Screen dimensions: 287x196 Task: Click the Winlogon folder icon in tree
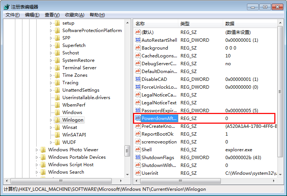coord(57,120)
